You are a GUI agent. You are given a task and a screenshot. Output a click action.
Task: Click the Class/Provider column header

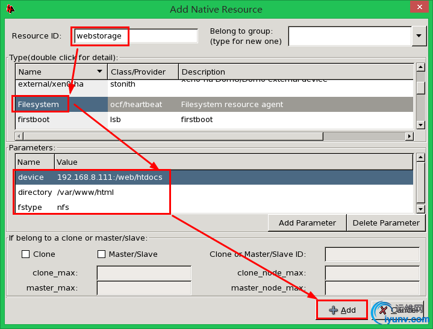(x=143, y=72)
